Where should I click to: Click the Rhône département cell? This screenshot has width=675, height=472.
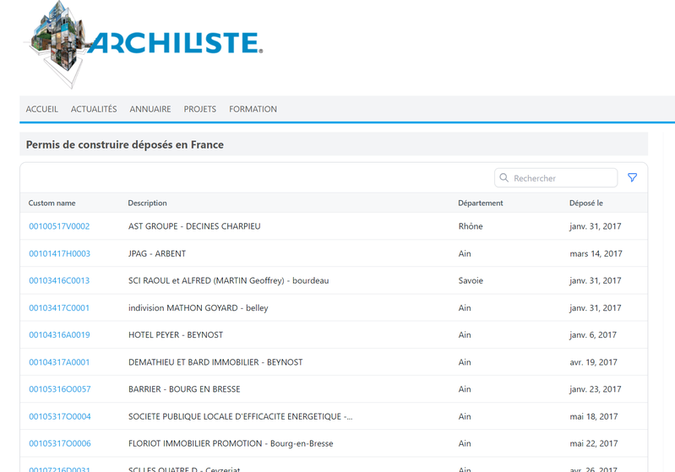471,226
